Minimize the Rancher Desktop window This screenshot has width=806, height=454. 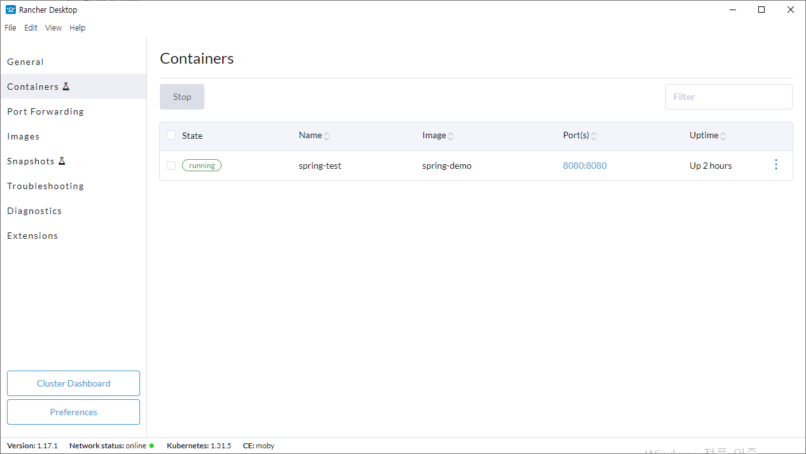pos(733,10)
